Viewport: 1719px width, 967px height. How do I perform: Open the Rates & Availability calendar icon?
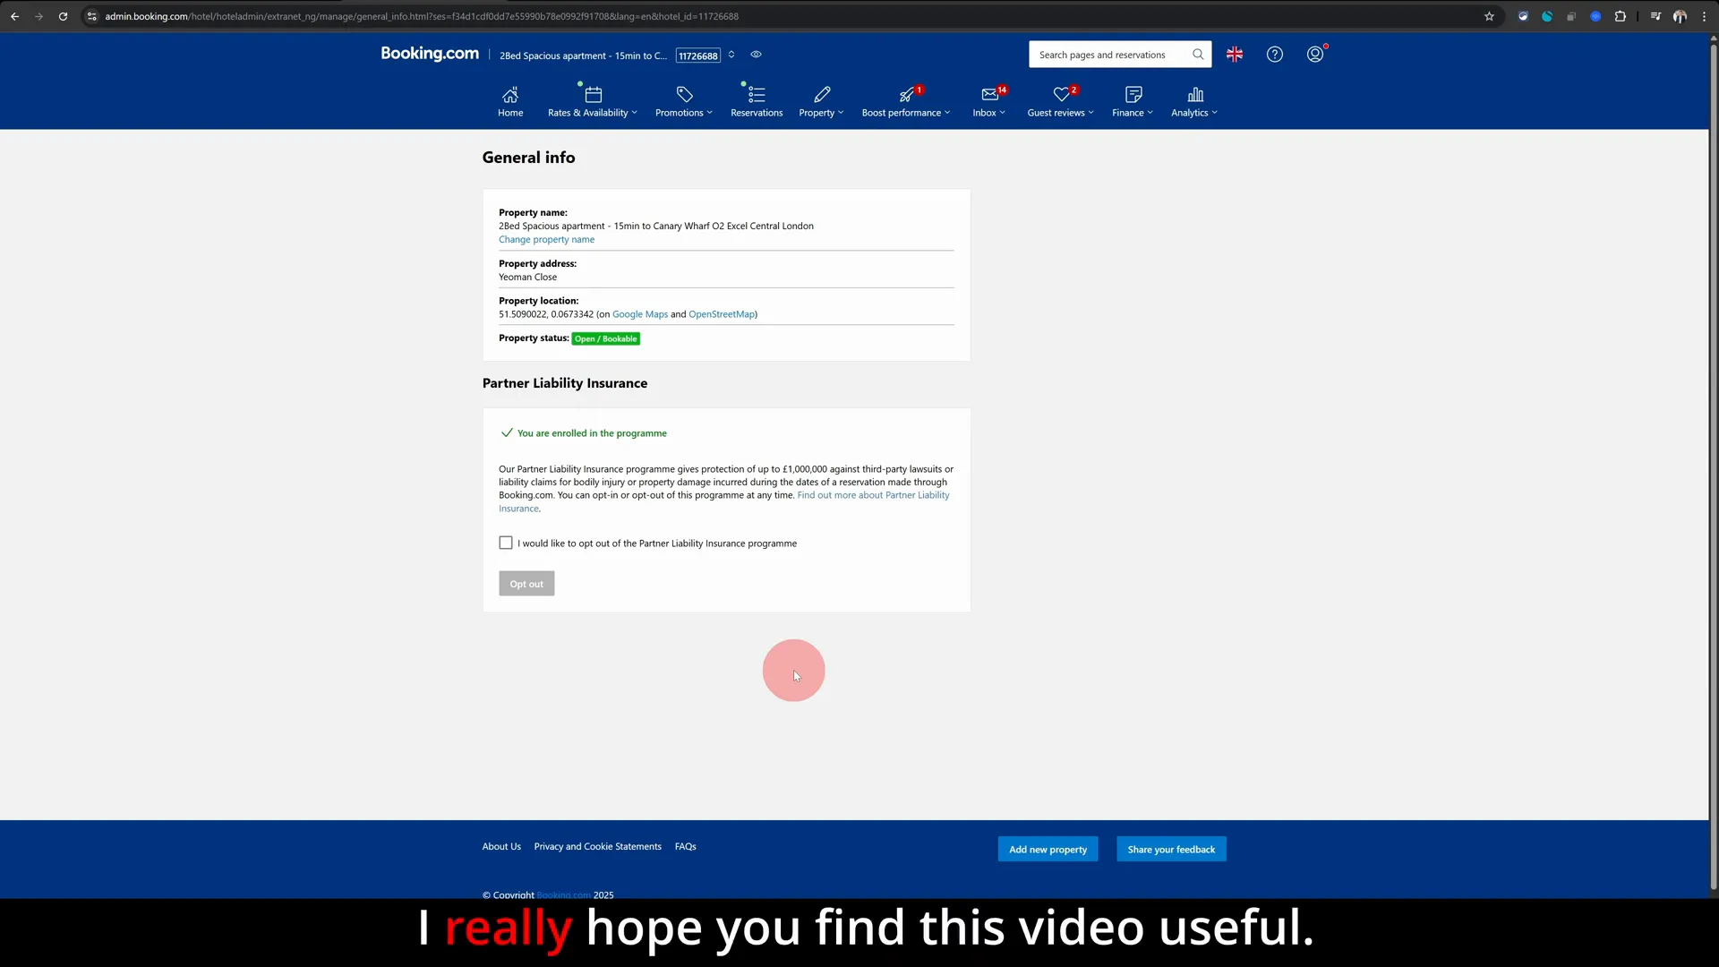click(593, 95)
